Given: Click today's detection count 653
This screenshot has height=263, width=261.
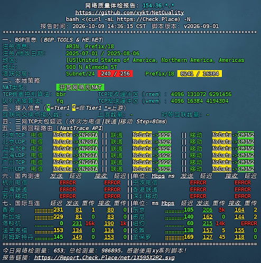Looking at the screenshot, I should pyautogui.click(x=58, y=250).
